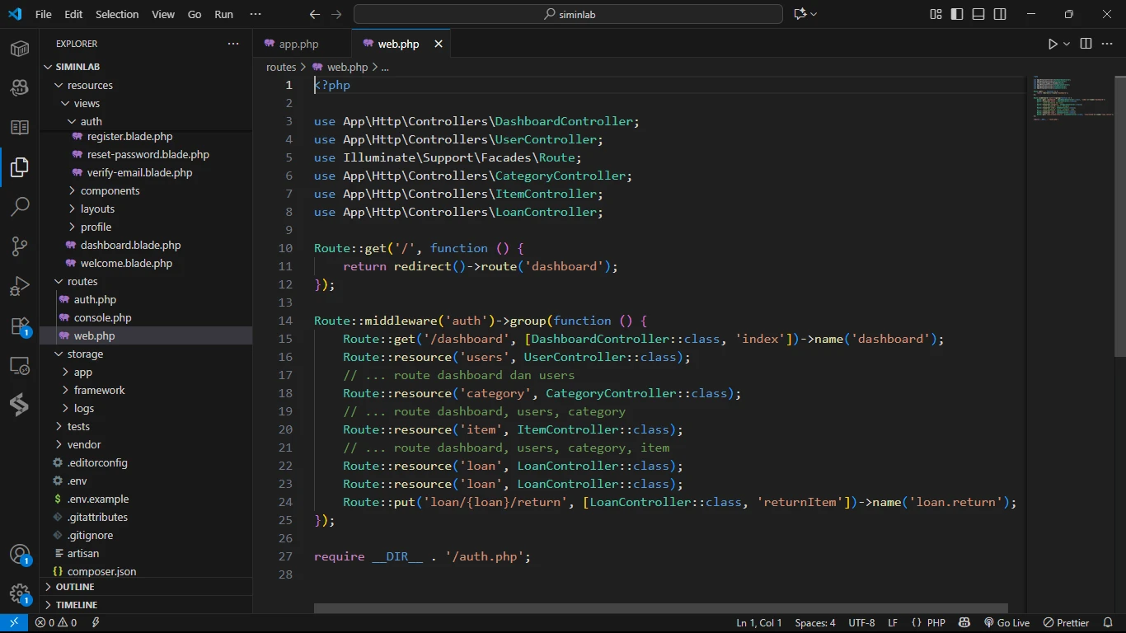The image size is (1126, 633).
Task: Open the Extensions view icon
Action: click(x=20, y=326)
